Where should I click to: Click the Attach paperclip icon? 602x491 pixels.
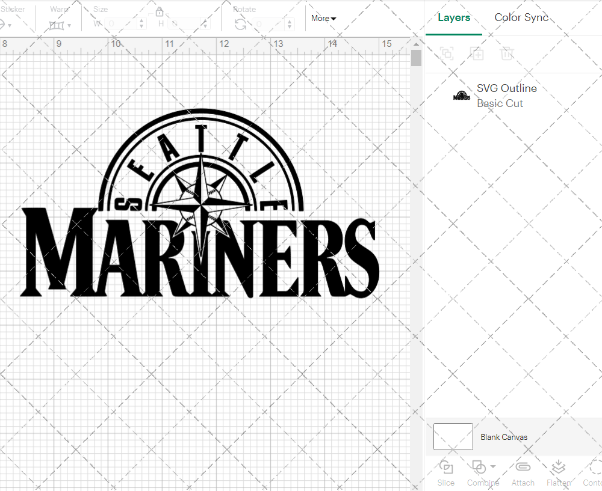coord(523,468)
